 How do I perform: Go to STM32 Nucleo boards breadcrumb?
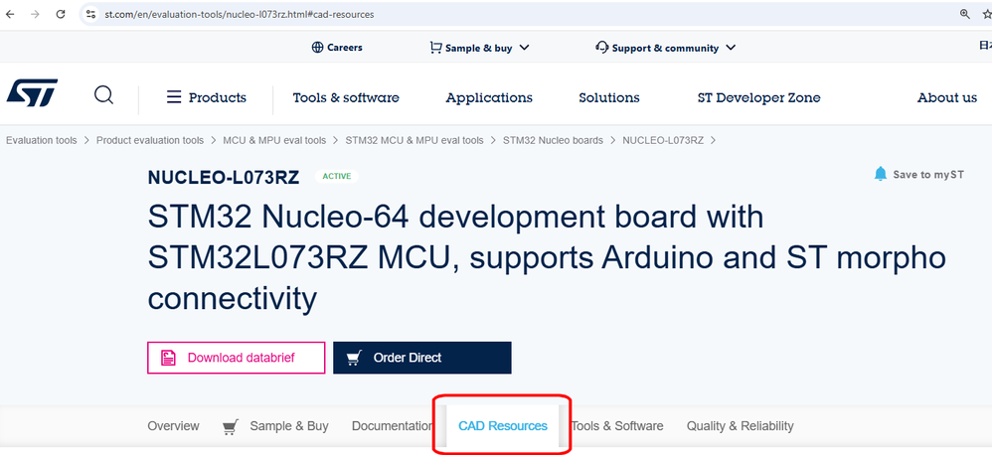tap(553, 140)
